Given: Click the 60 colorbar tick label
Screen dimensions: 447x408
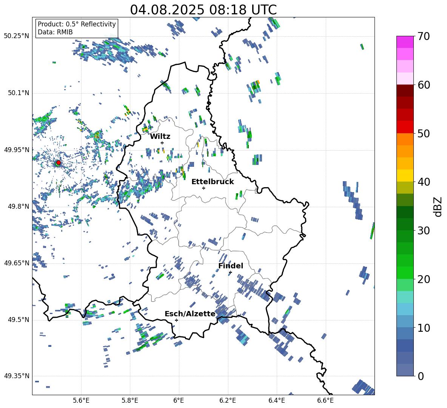Looking at the screenshot, I should (x=424, y=85).
